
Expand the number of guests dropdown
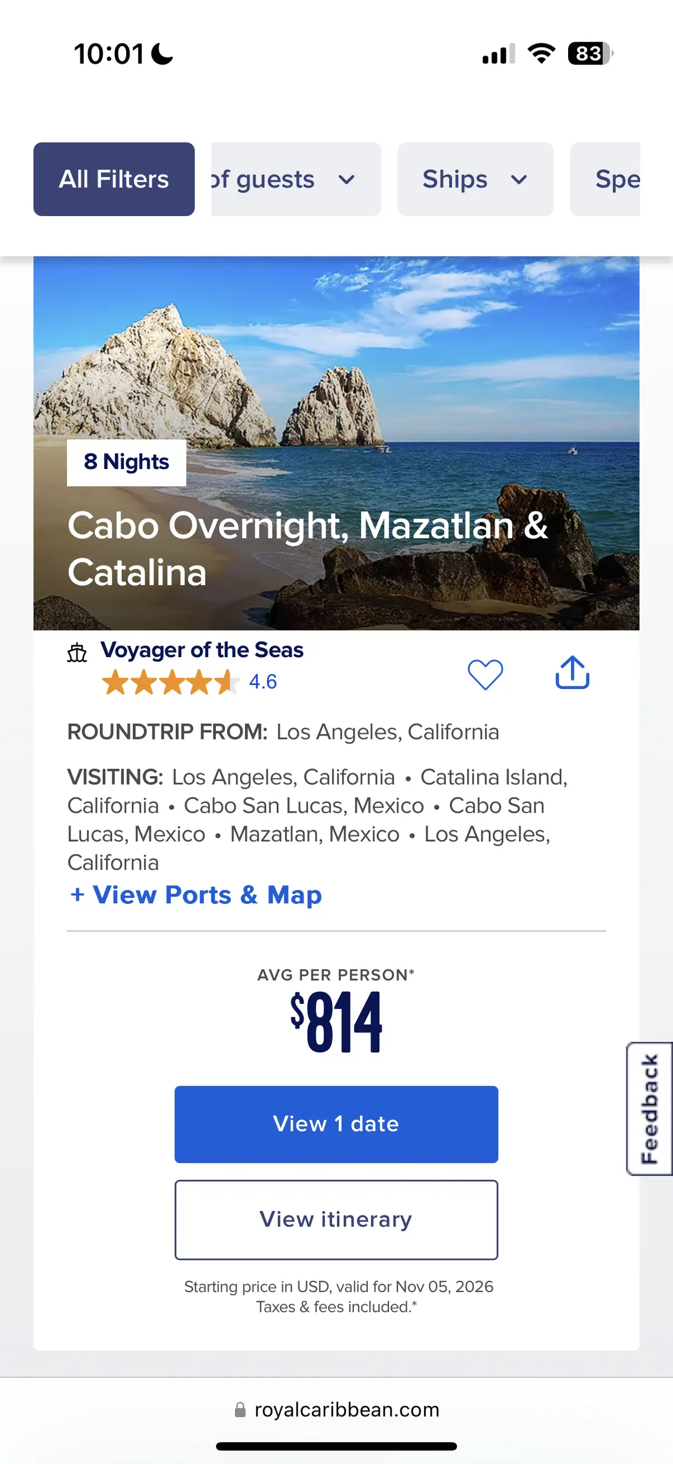pos(296,179)
